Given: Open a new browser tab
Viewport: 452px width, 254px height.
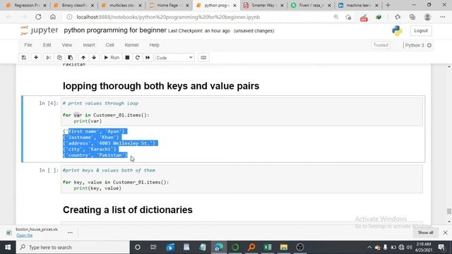Looking at the screenshot, I should (x=388, y=5).
